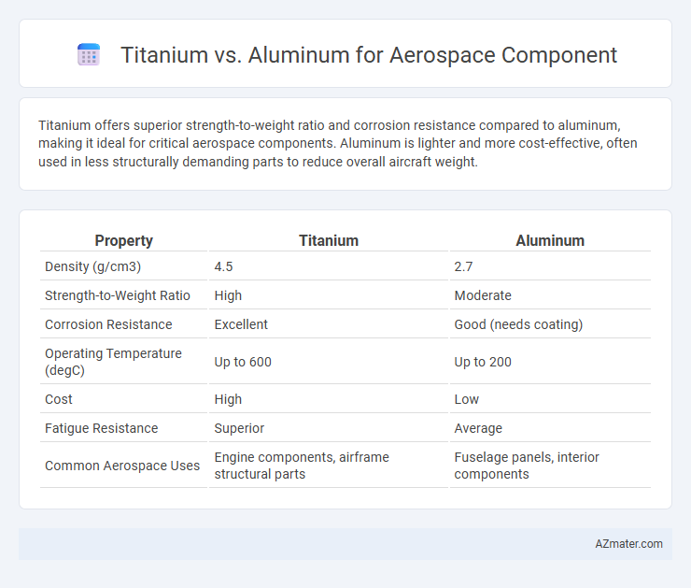This screenshot has height=588, width=691.
Task: Select the Up to 200 value
Action: [x=483, y=362]
